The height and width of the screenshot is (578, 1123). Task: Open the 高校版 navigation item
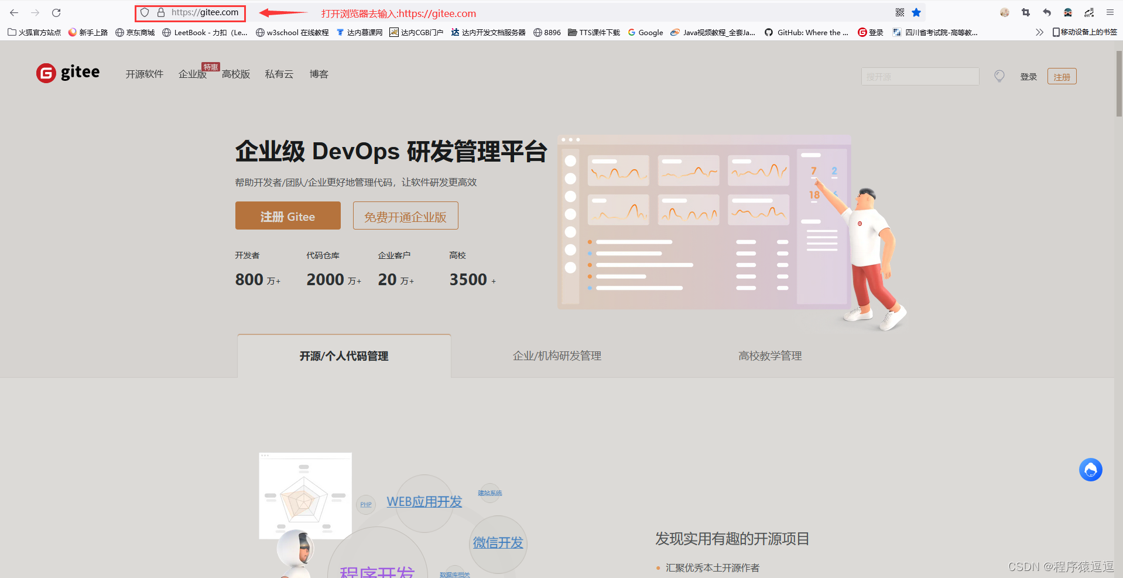[236, 74]
